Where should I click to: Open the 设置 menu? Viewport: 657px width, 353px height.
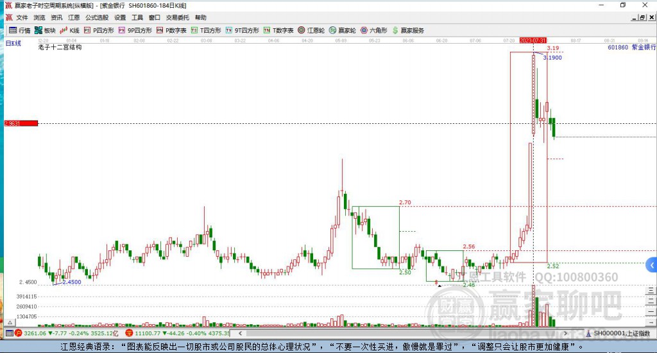pos(120,17)
